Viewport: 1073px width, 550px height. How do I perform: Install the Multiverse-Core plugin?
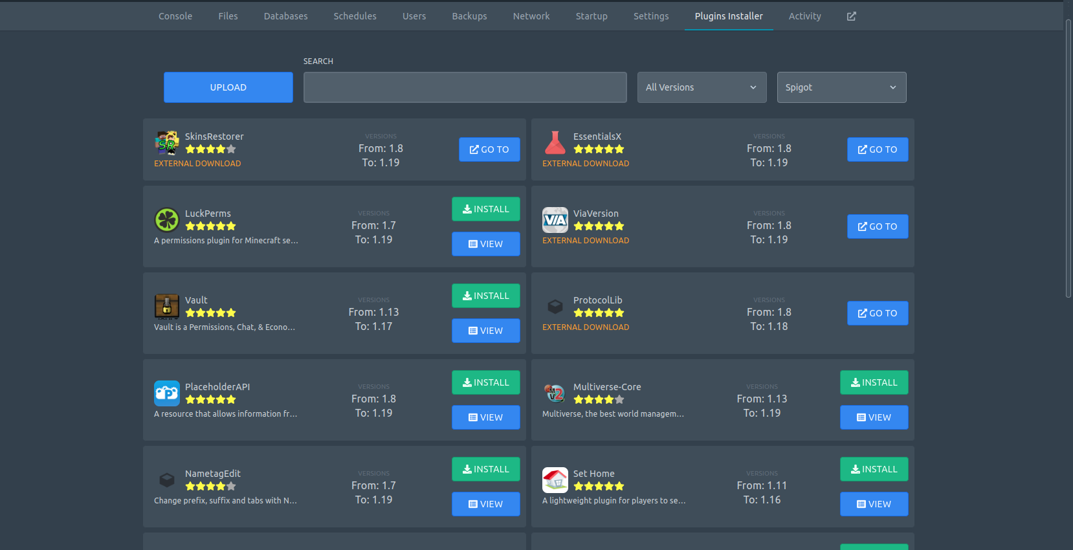pos(874,382)
